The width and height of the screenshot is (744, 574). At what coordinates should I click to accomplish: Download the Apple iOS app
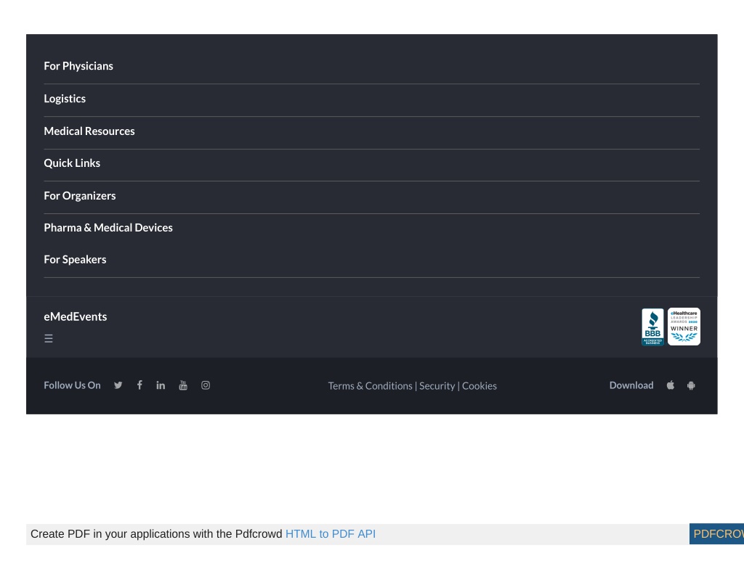pyautogui.click(x=671, y=385)
